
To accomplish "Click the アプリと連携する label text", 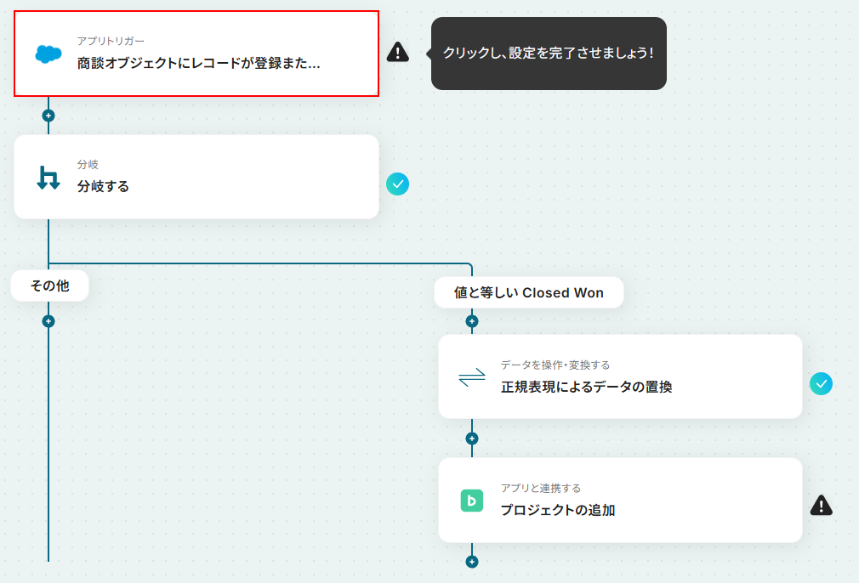I will 541,488.
